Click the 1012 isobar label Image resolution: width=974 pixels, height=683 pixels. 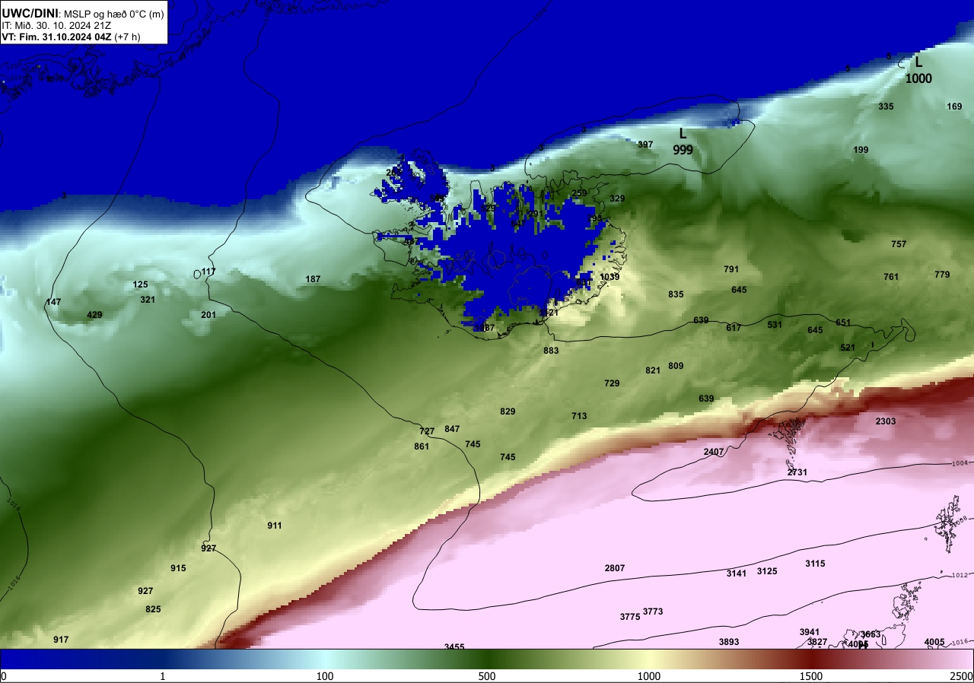[960, 575]
